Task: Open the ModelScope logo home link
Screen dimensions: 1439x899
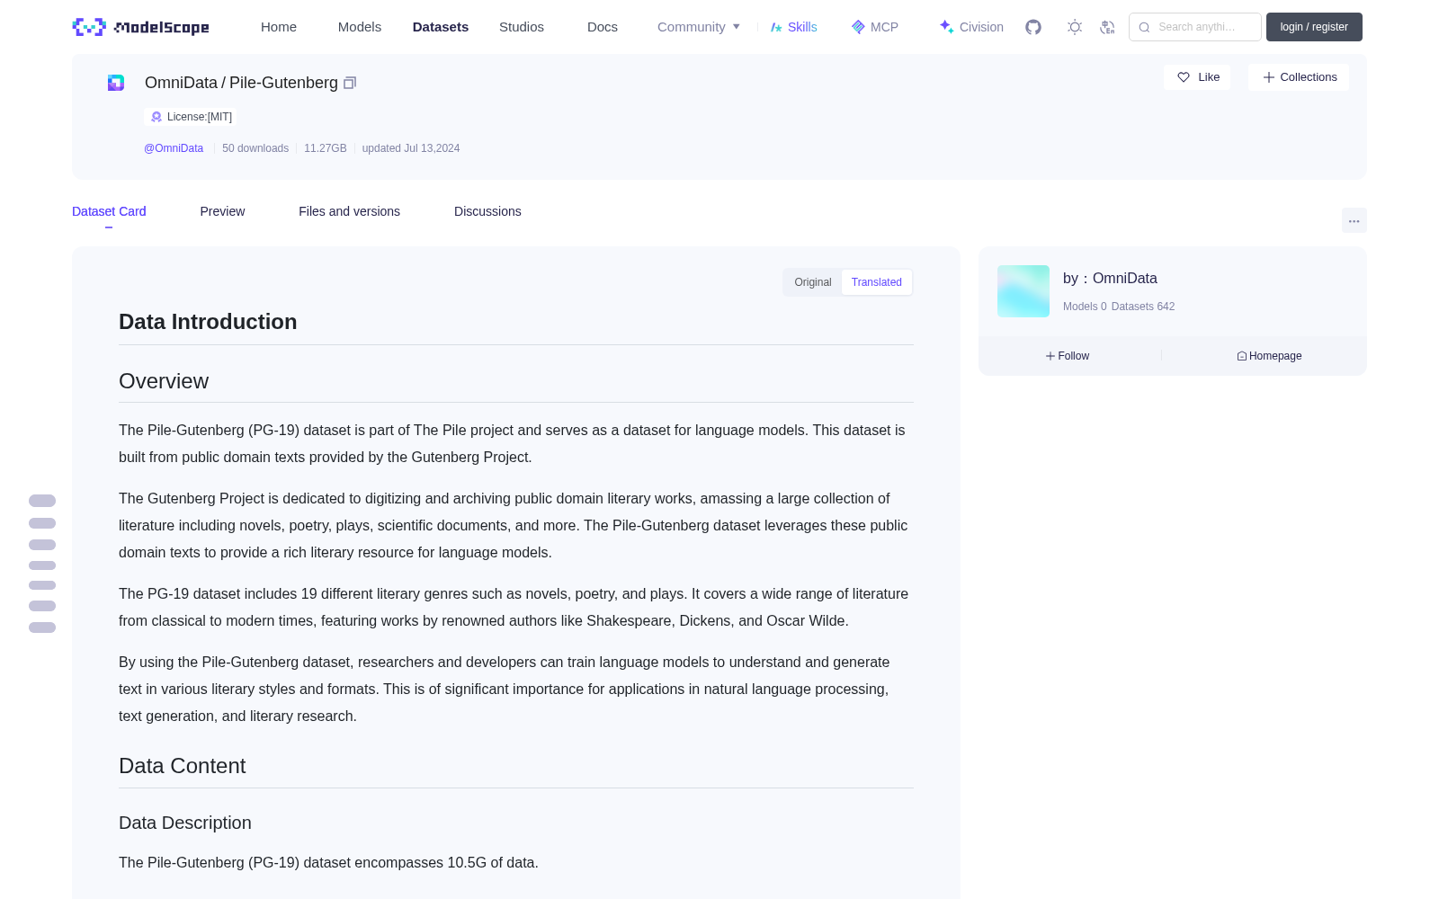Action: (x=140, y=27)
